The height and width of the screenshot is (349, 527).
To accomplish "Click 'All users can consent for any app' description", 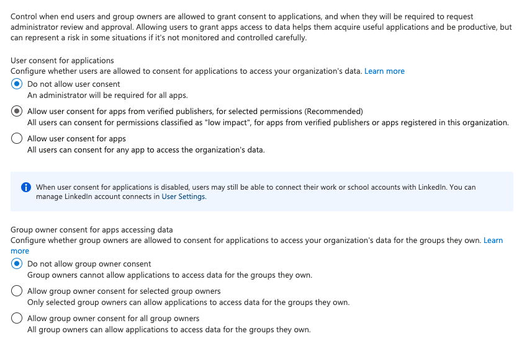I will 146,150.
